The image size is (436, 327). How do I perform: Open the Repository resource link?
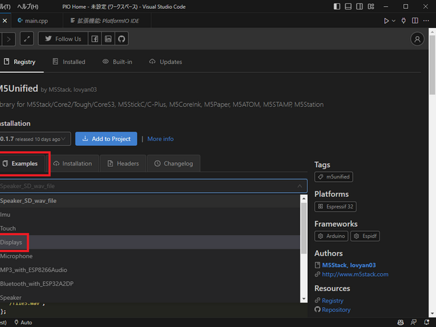tap(336, 310)
